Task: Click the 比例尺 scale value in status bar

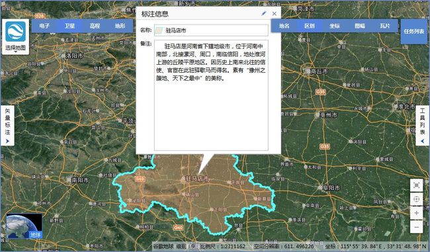Action: pyautogui.click(x=223, y=246)
